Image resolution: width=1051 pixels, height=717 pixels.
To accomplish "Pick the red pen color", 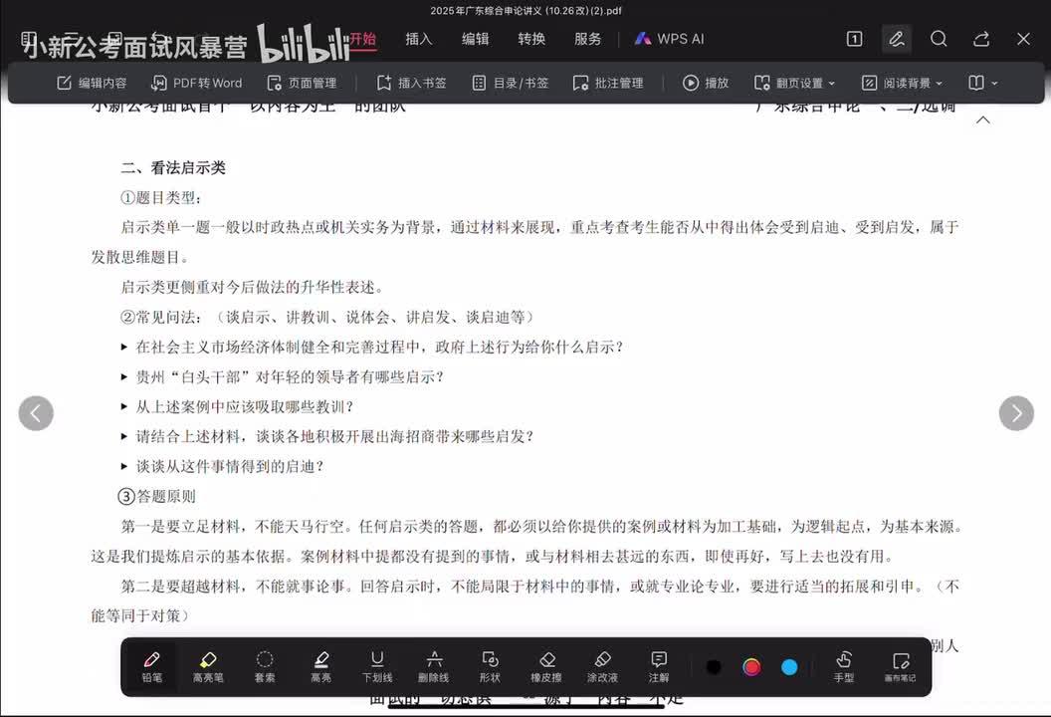I will [751, 666].
